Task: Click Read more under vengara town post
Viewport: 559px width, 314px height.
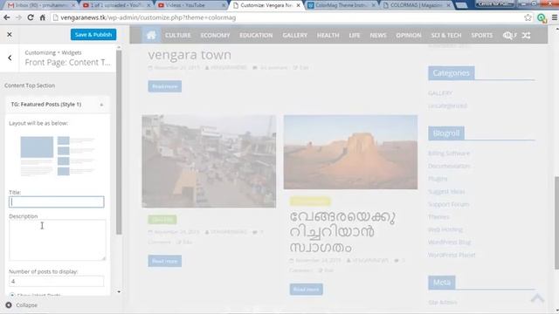Action: point(165,86)
